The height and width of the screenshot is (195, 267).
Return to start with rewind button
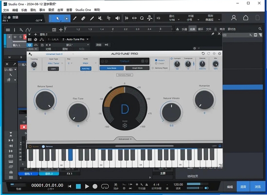[69, 186]
